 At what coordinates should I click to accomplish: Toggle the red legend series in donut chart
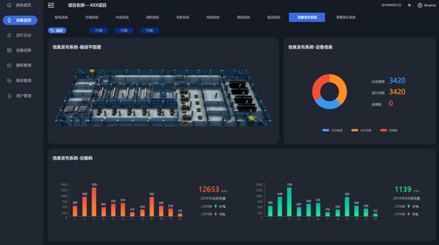coord(385,130)
